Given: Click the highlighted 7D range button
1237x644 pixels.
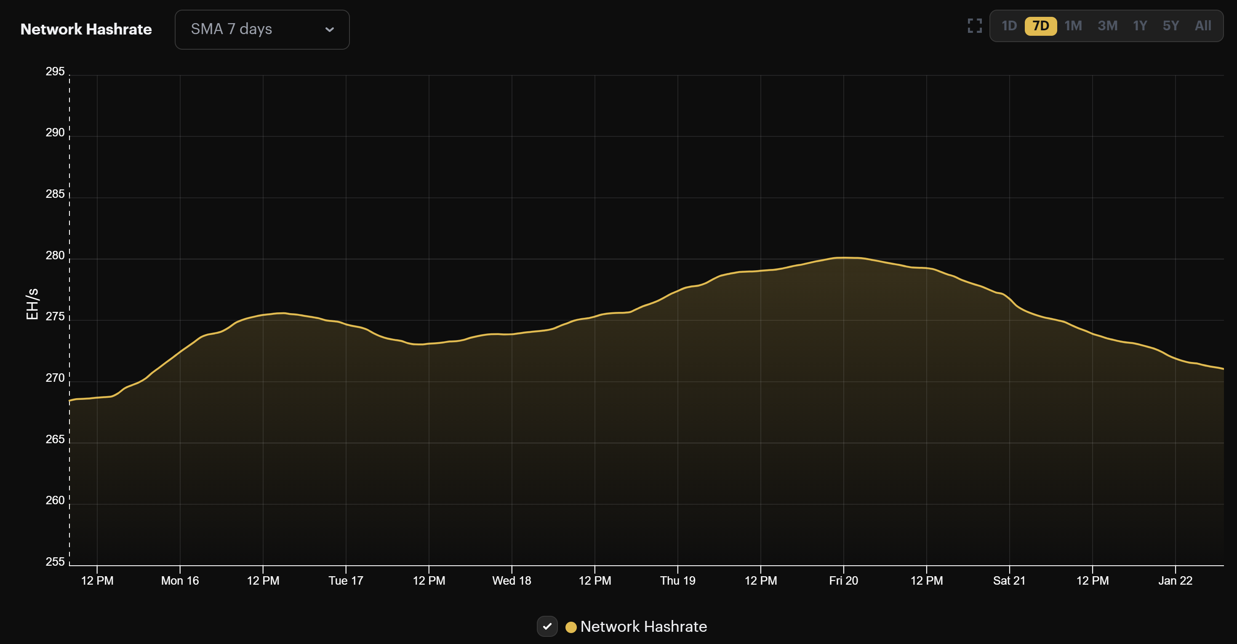Looking at the screenshot, I should coord(1041,25).
